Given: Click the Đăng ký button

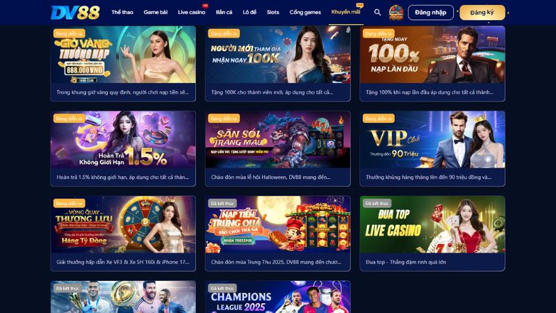Looking at the screenshot, I should click(x=482, y=13).
